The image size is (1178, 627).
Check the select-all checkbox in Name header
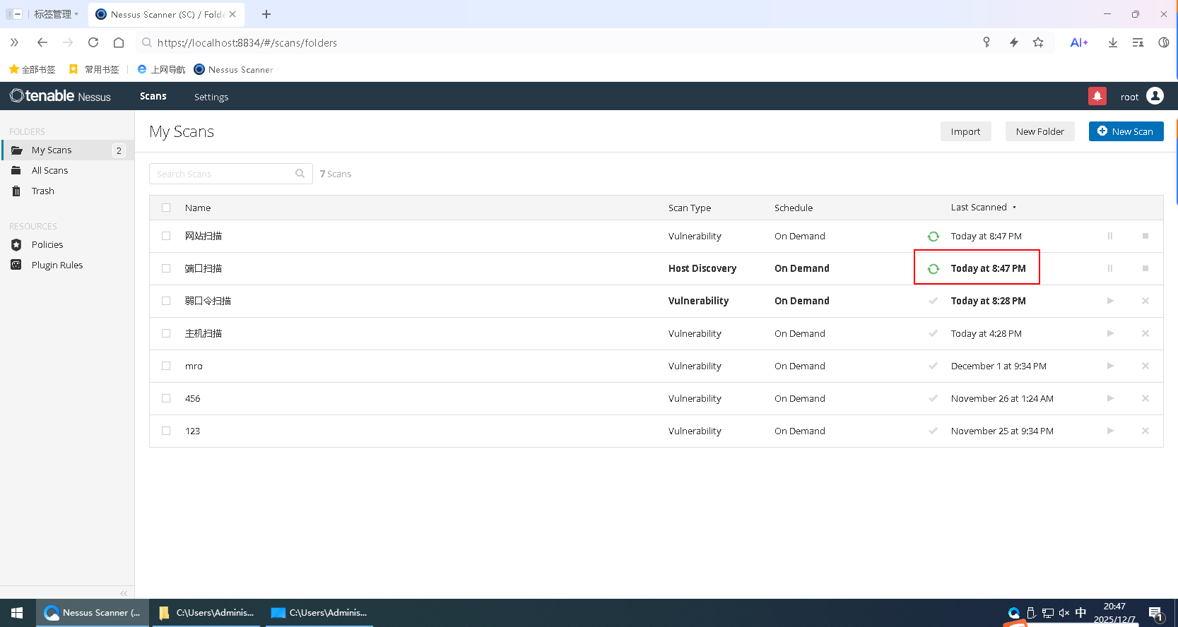[166, 208]
